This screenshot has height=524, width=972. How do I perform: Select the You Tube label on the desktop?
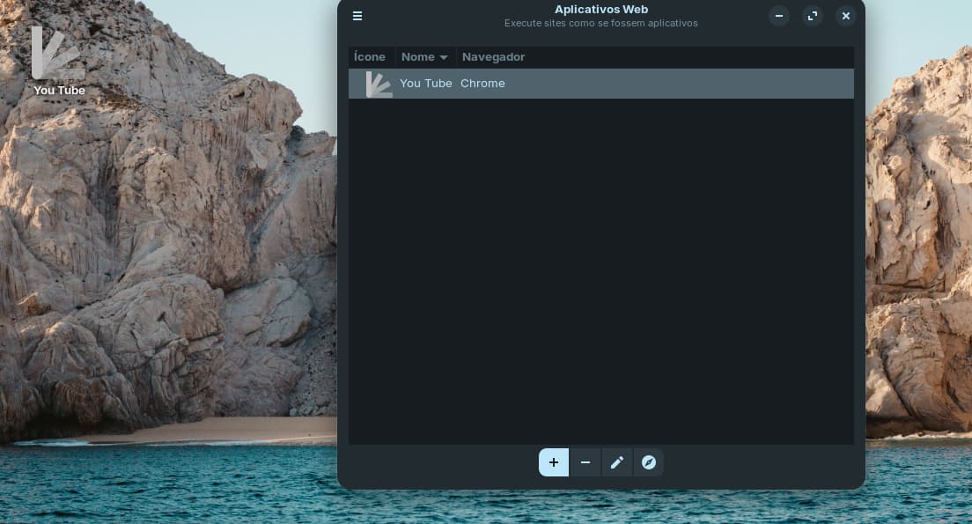pyautogui.click(x=59, y=90)
